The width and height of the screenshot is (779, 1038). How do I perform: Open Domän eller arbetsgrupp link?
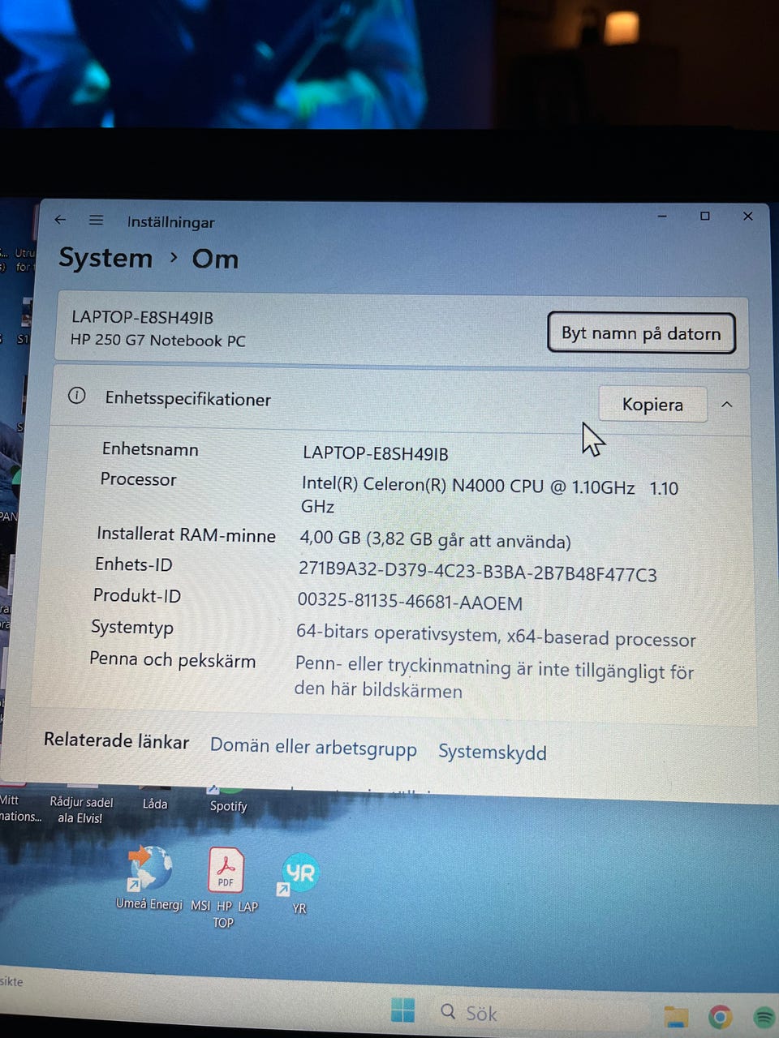313,747
